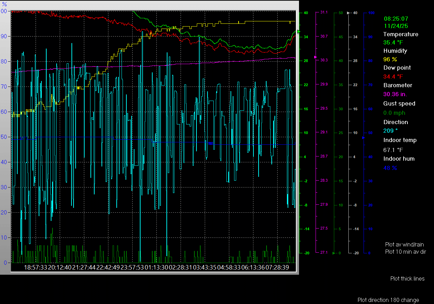Toggle Plot direction 180 change option
Screen dimensions: 434x304
click(388, 300)
